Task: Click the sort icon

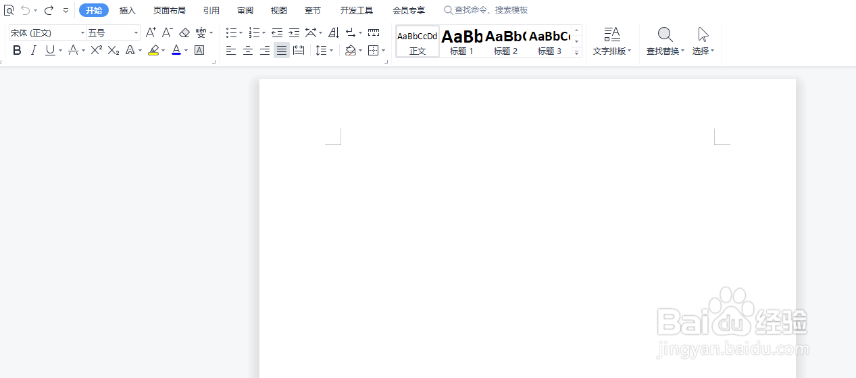Action: point(334,32)
